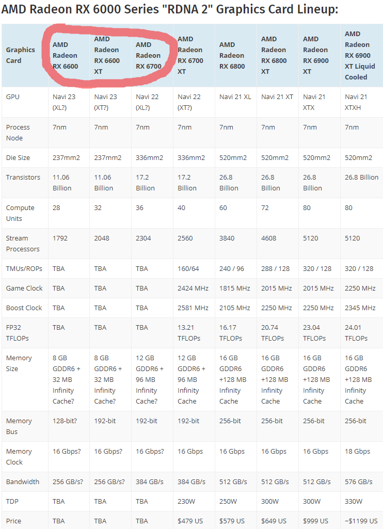Screen dimensions: 383x529
Task: Click the Graphics Card header cell
Action: (x=21, y=55)
